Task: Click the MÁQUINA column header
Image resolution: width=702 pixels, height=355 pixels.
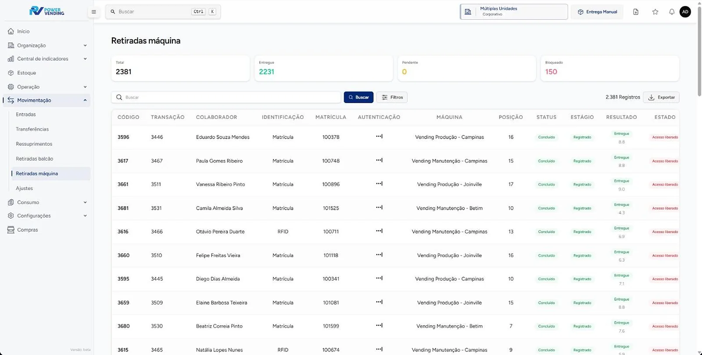Action: pos(449,117)
